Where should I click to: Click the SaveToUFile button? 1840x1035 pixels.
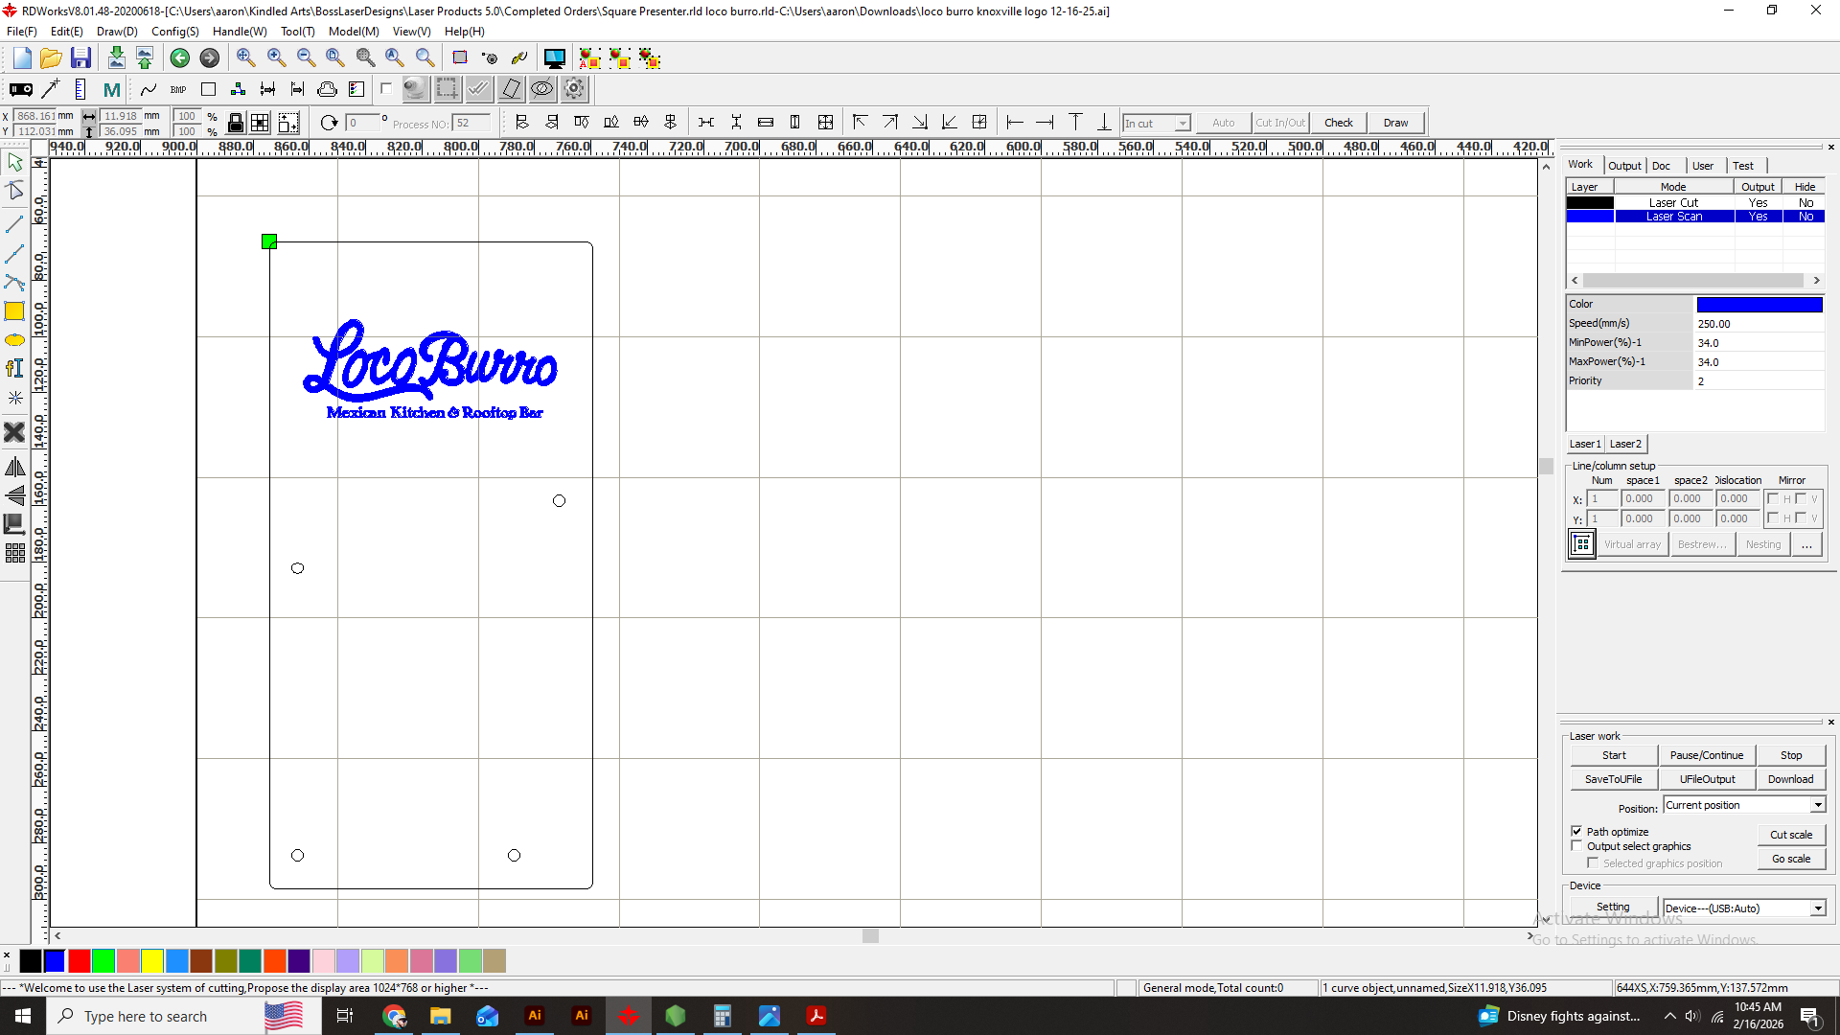pos(1613,779)
